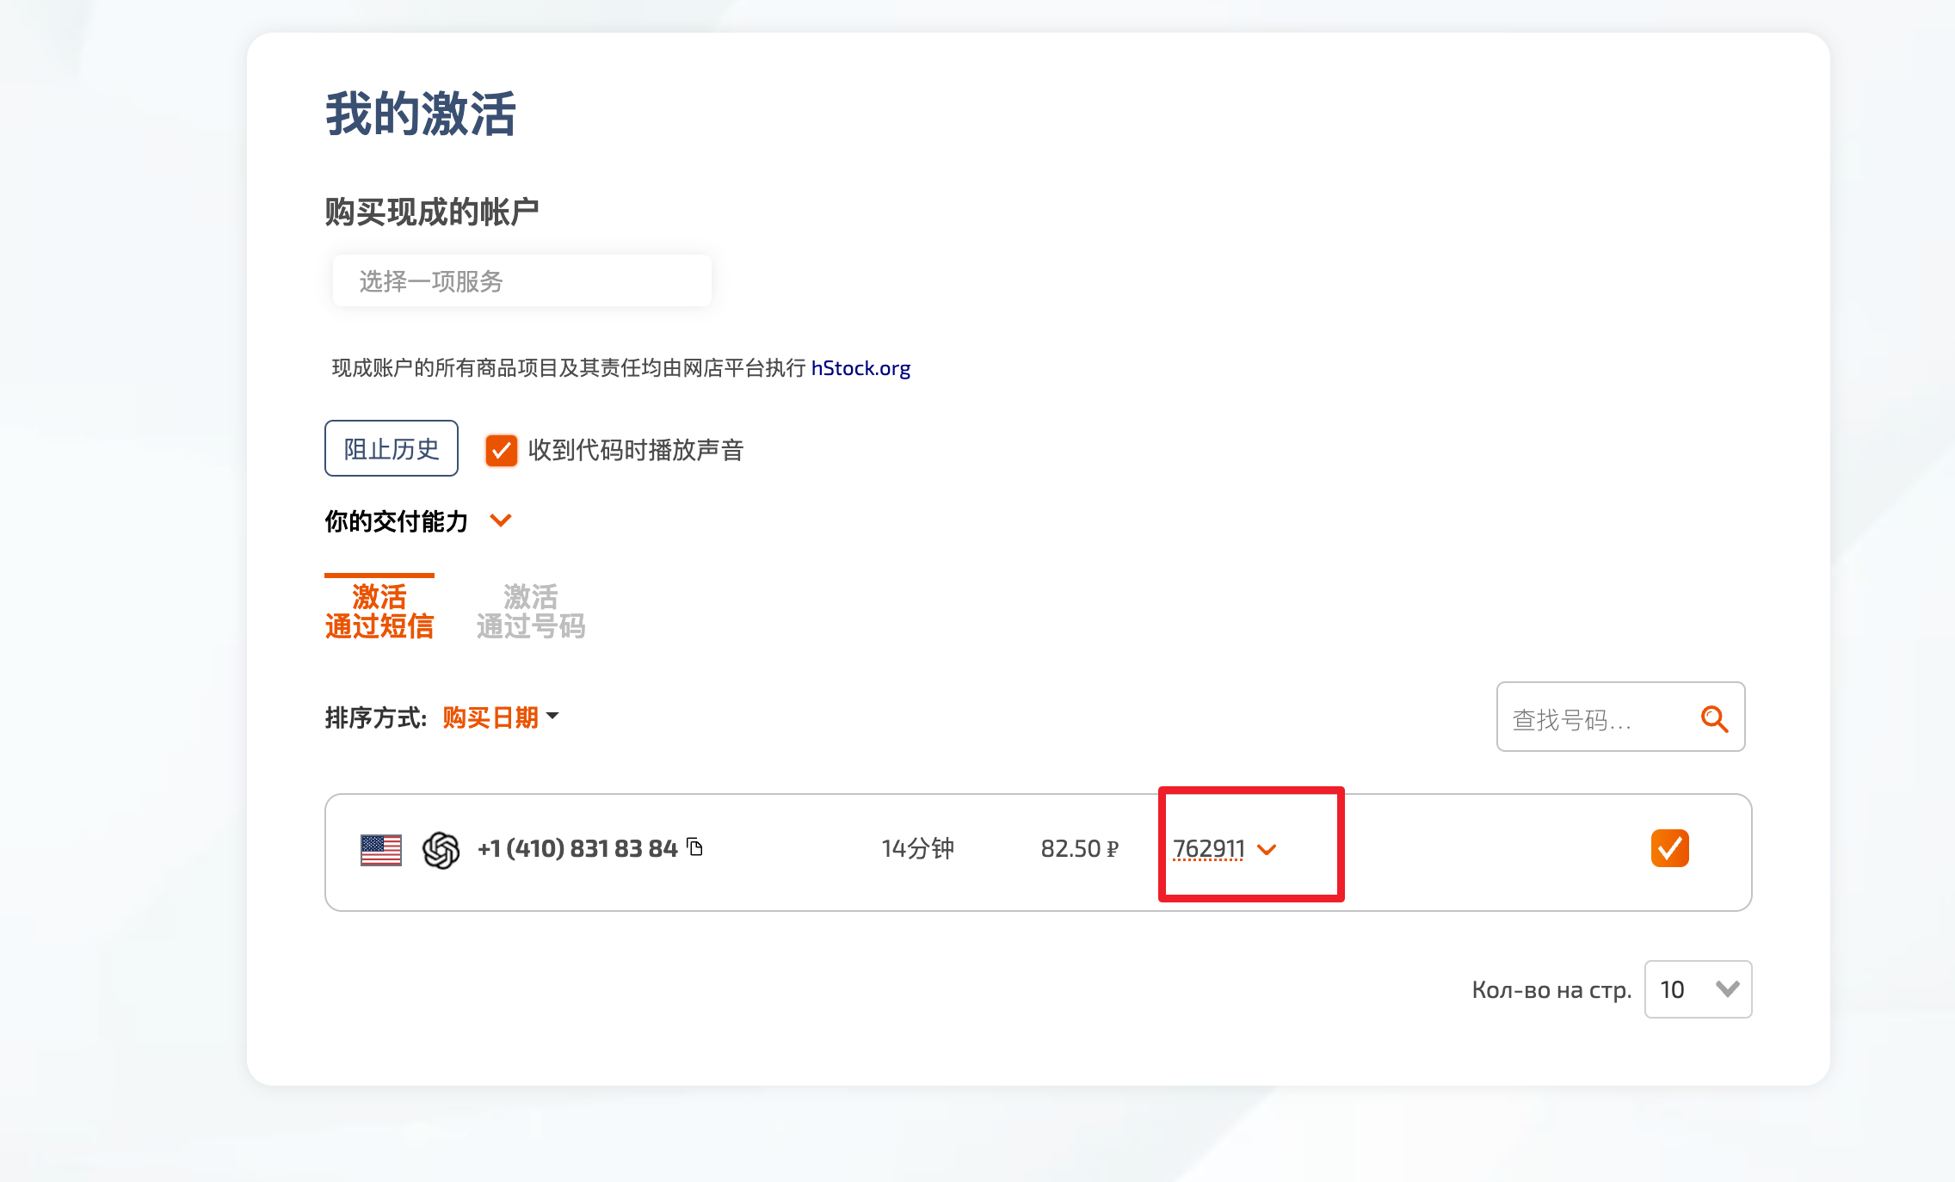The height and width of the screenshot is (1182, 1955).
Task: Expand the code 762911 dropdown arrow
Action: pyautogui.click(x=1267, y=850)
